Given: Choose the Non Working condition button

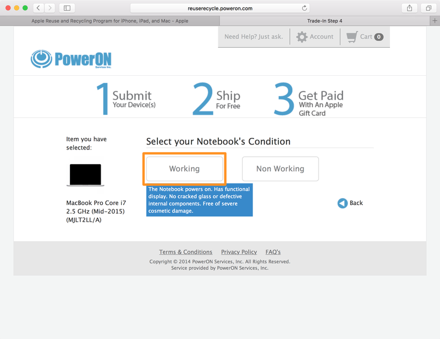Looking at the screenshot, I should (x=280, y=169).
